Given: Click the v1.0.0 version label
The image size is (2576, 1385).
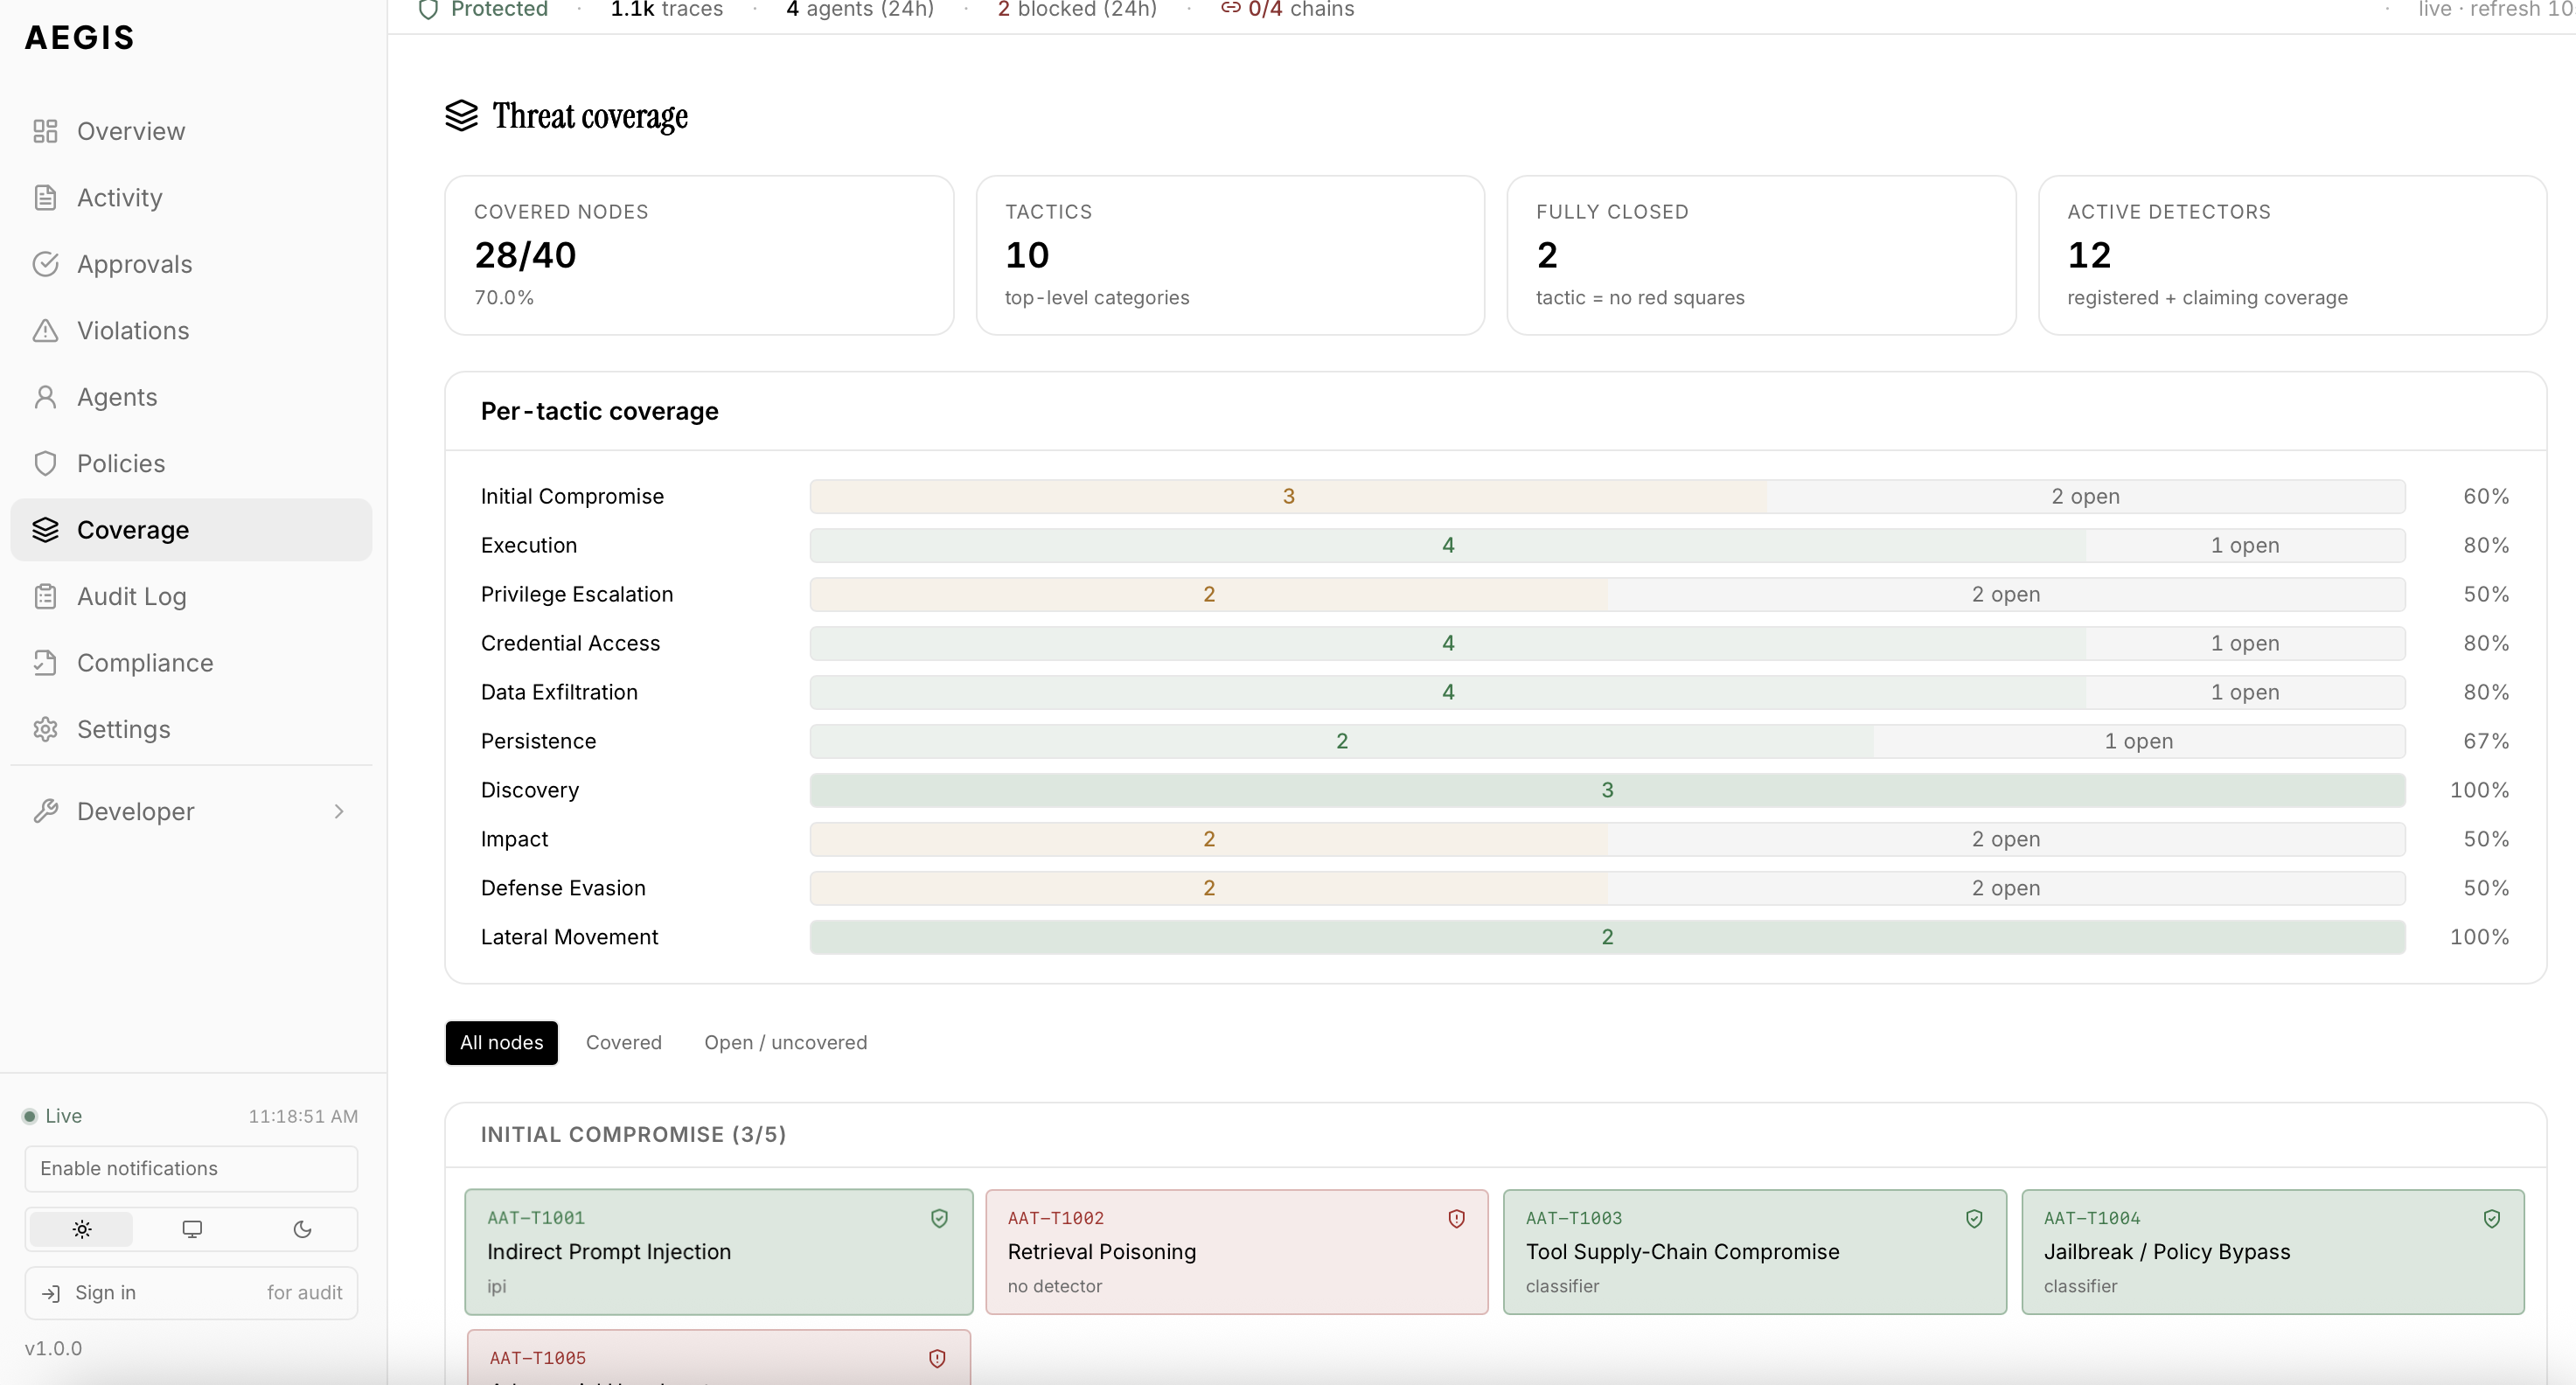Looking at the screenshot, I should 53,1348.
